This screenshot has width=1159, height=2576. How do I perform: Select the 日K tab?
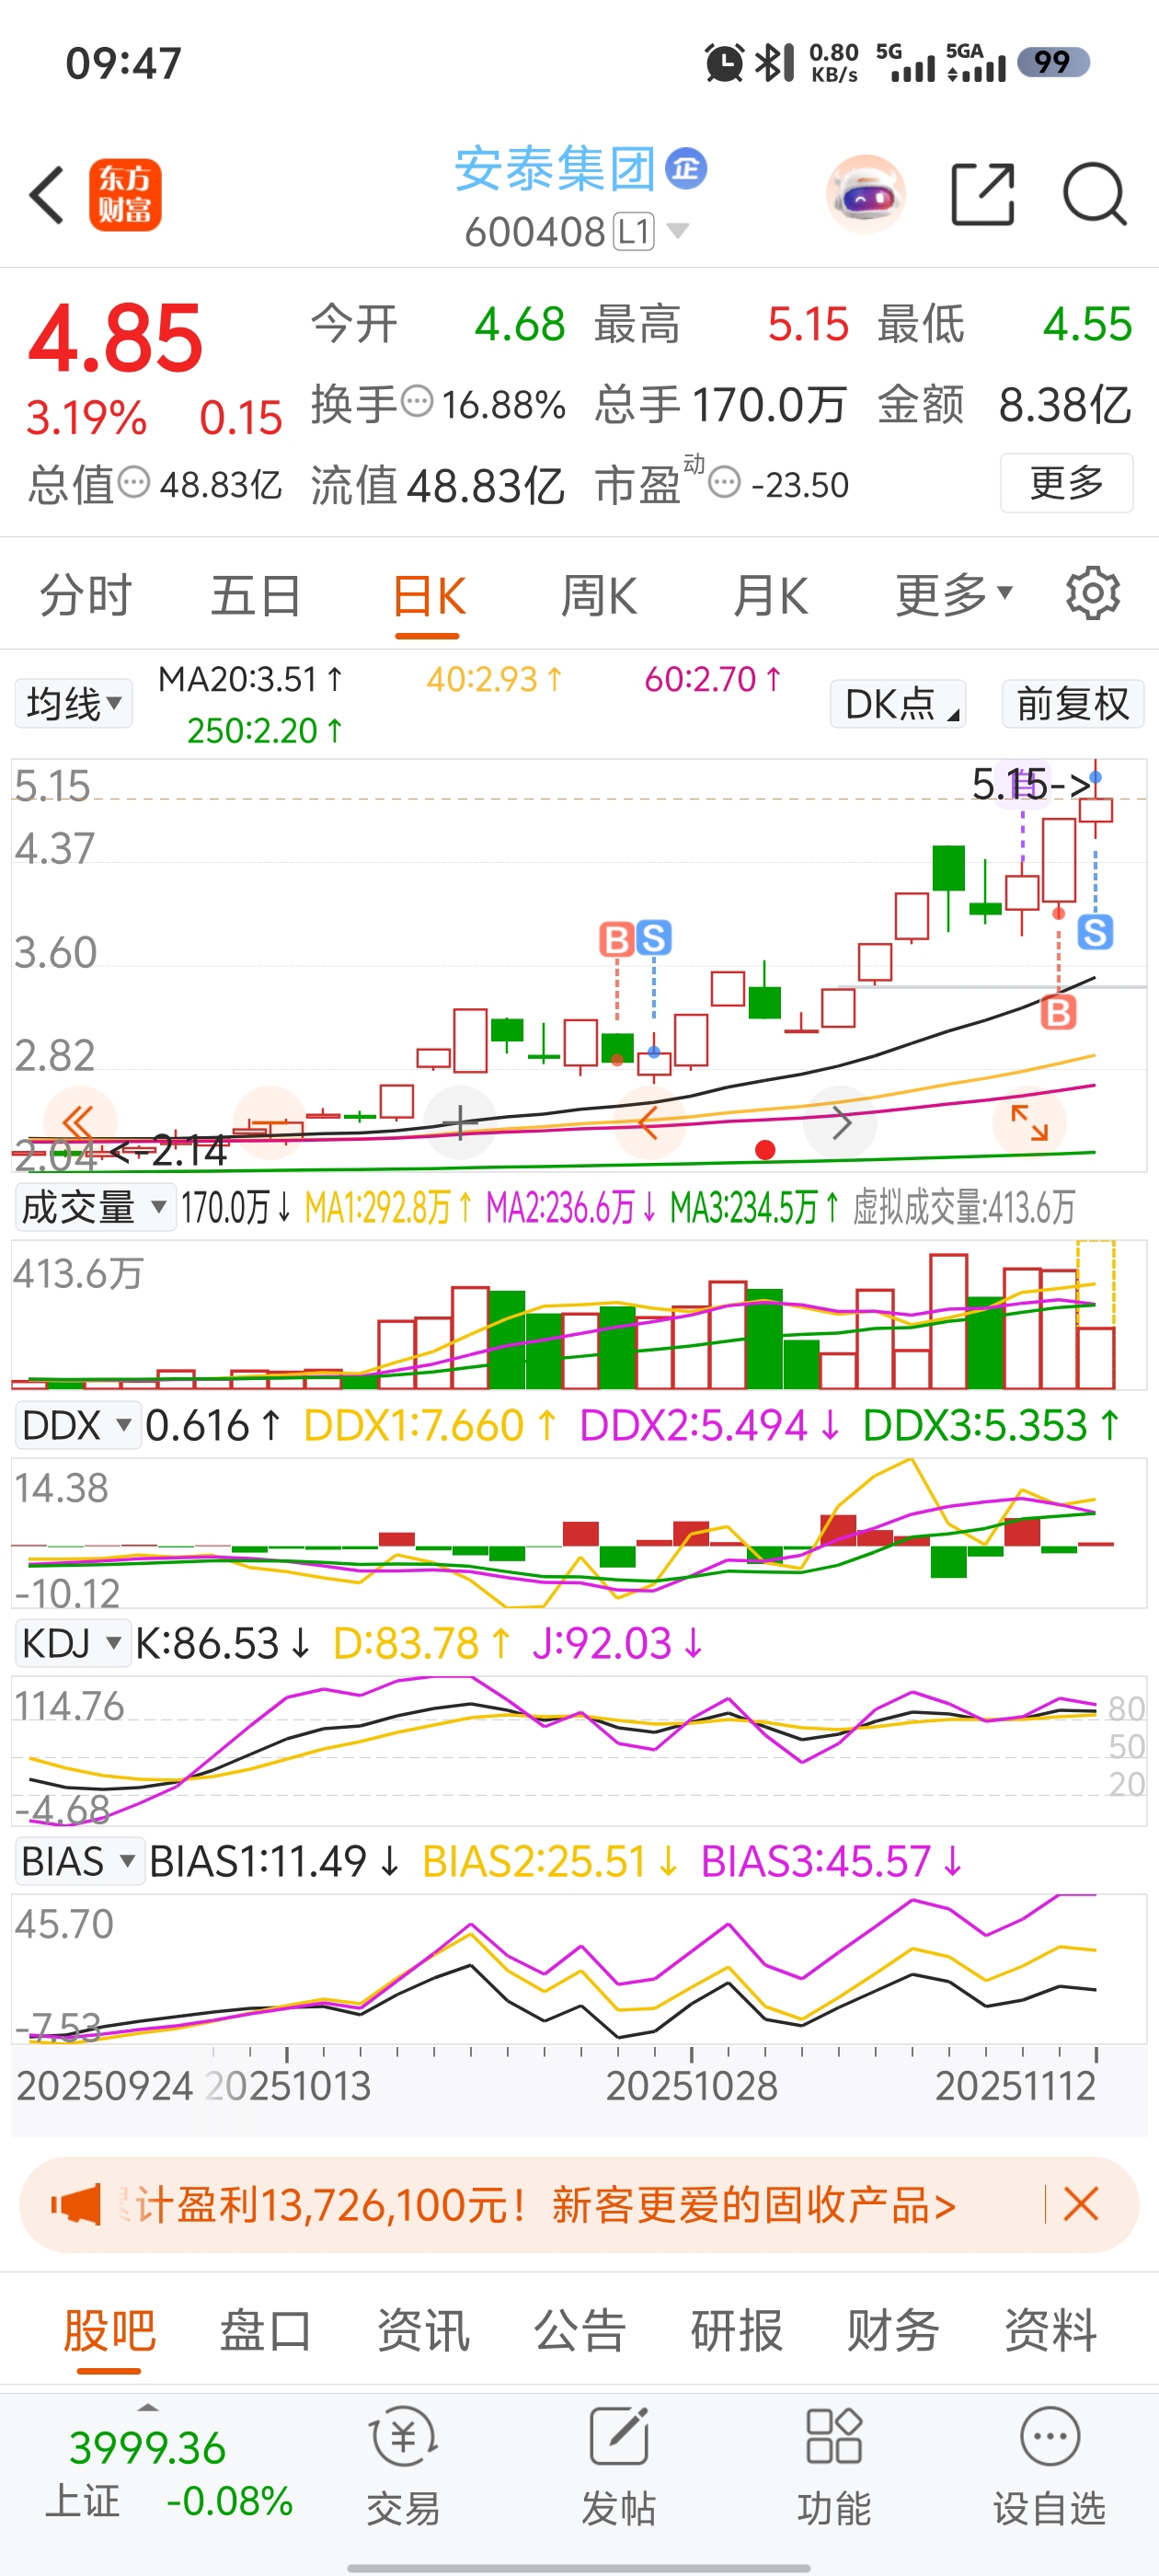[428, 597]
